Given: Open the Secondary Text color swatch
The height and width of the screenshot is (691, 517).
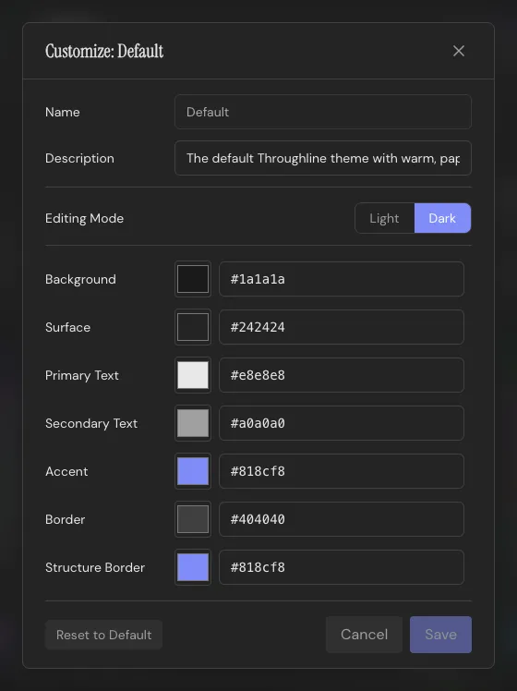Looking at the screenshot, I should (193, 423).
